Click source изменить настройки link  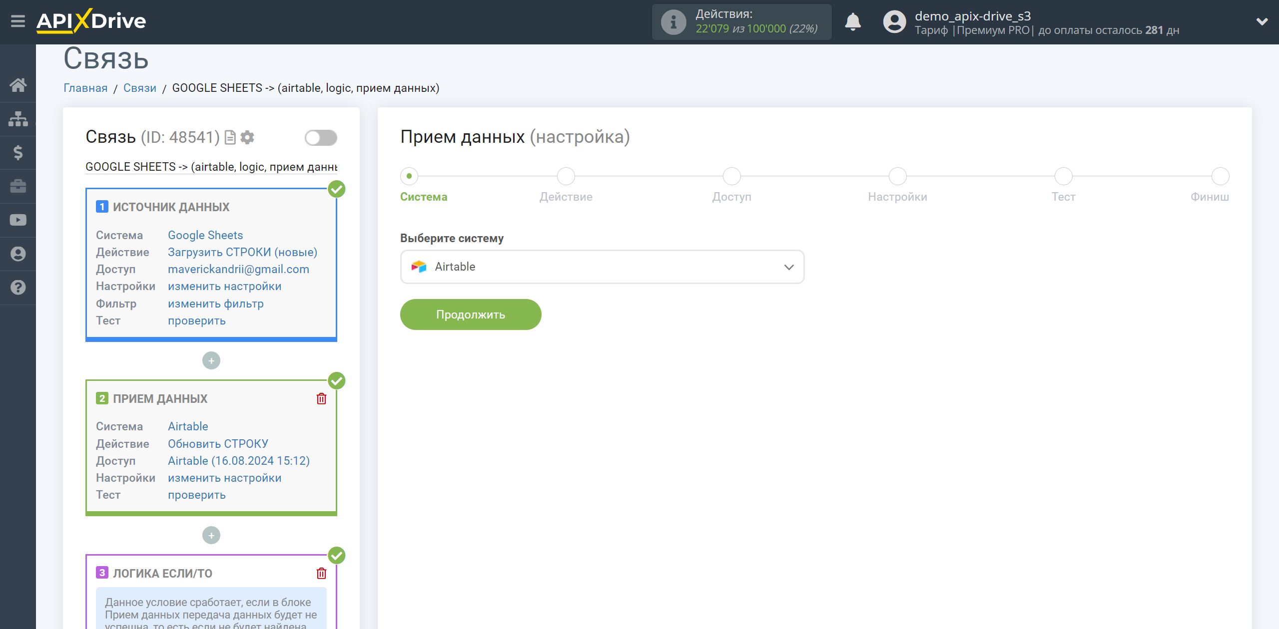[225, 286]
